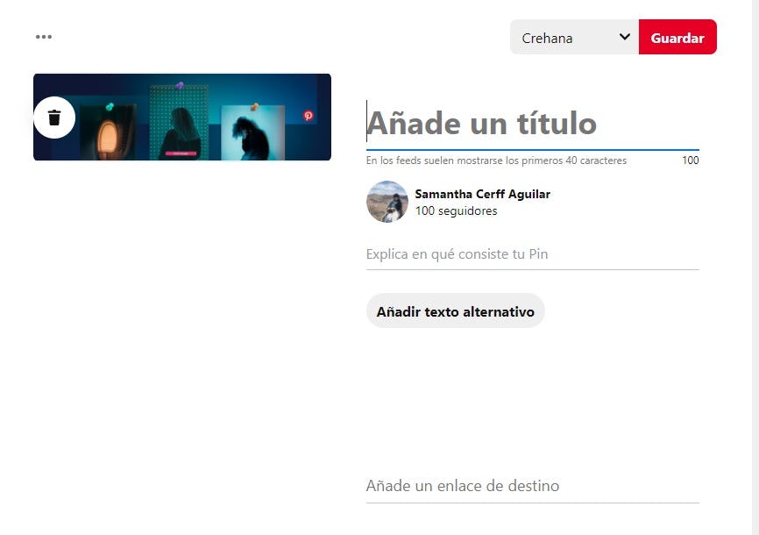Viewport: 759px width, 535px height.
Task: Open the Crehana board selector dropdown
Action: tap(574, 37)
